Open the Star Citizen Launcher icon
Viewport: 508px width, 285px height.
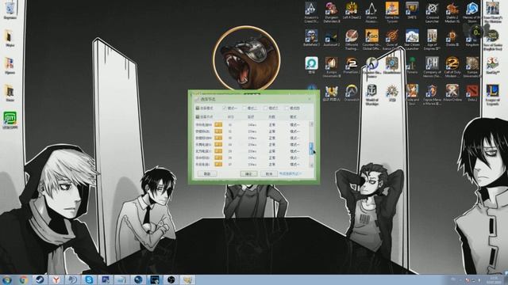click(412, 40)
